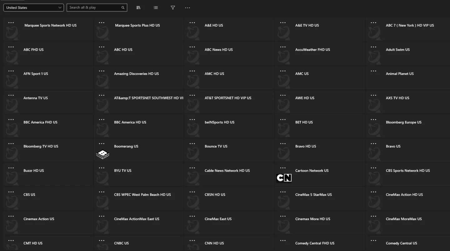Image resolution: width=450 pixels, height=251 pixels.
Task: Select the satellite dish thumbnail of AccuWeather FHD US
Action: (x=284, y=57)
